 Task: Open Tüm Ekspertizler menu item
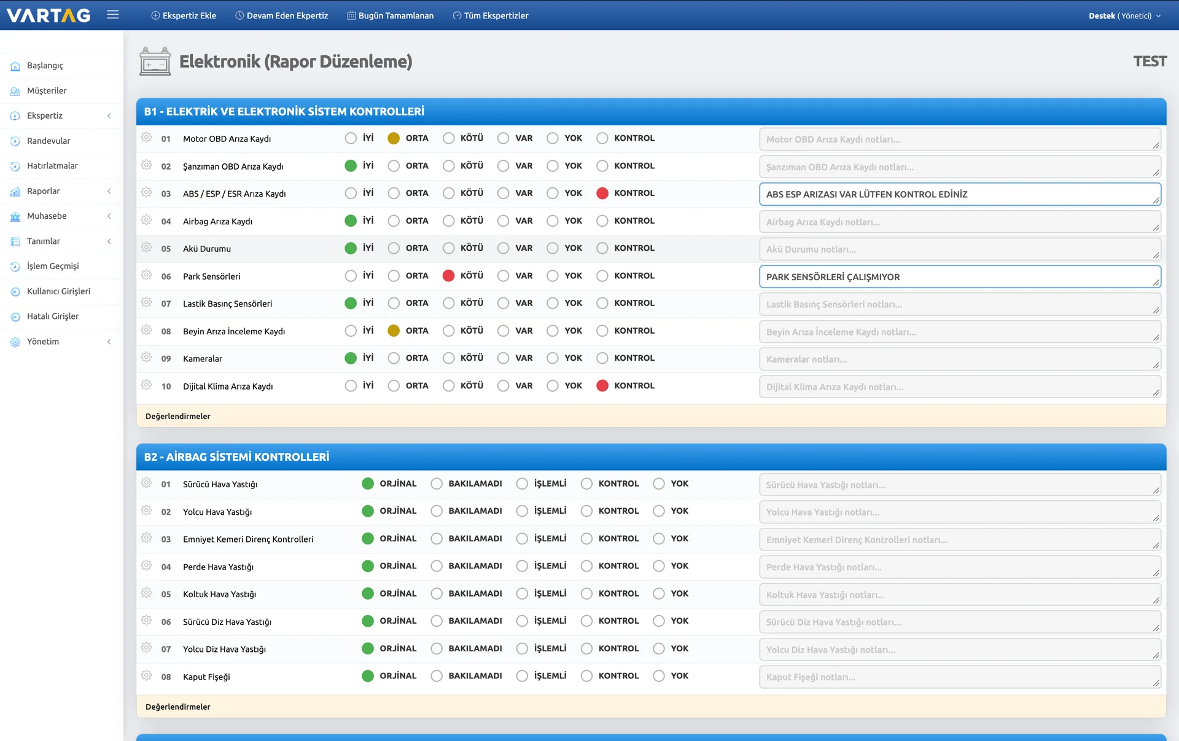(491, 16)
